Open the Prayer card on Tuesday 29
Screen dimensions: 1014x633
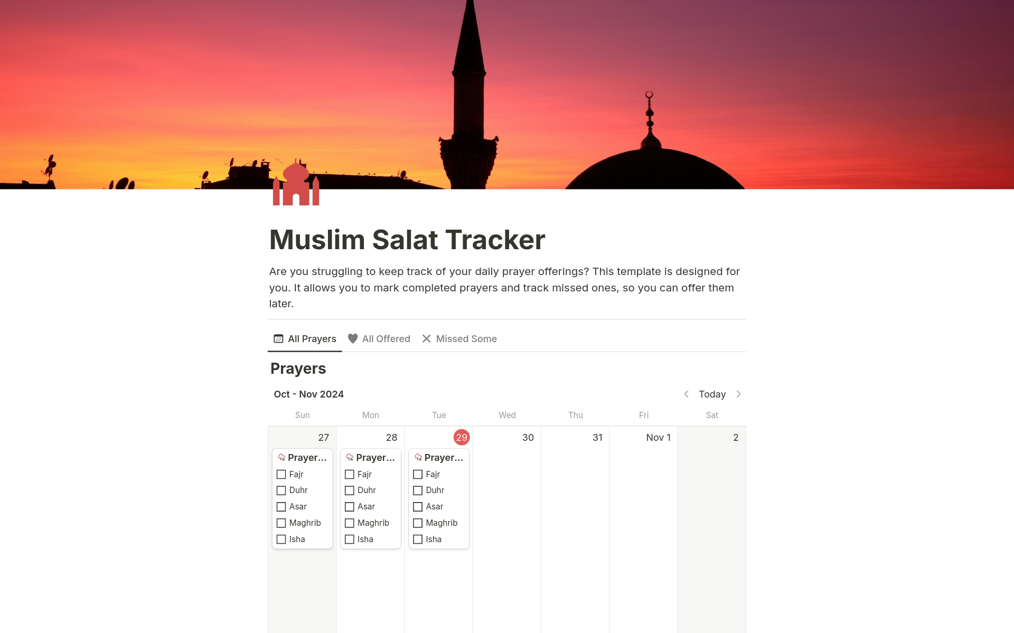[444, 457]
